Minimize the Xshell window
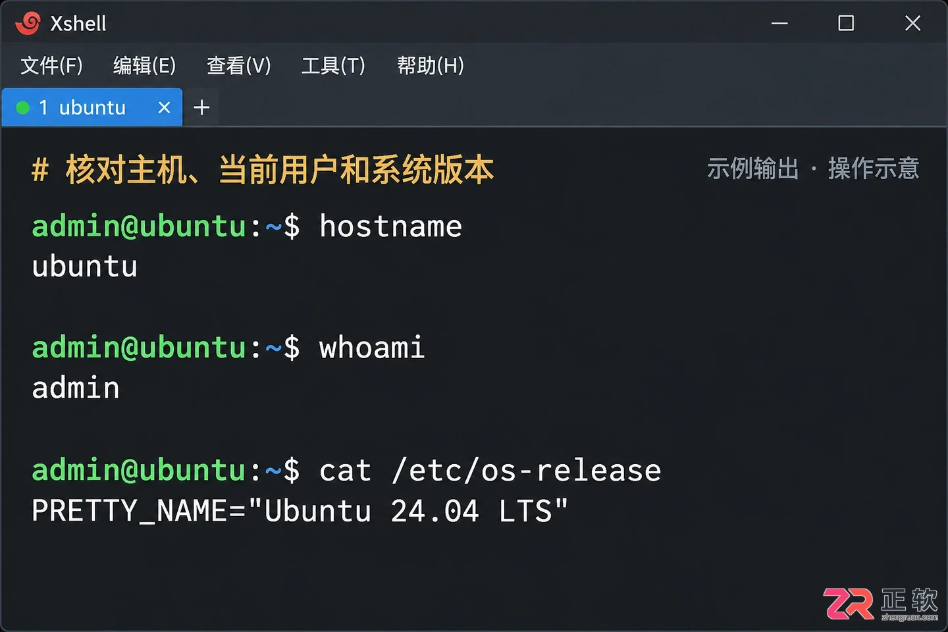Screen dimensions: 948x632 coord(779,23)
